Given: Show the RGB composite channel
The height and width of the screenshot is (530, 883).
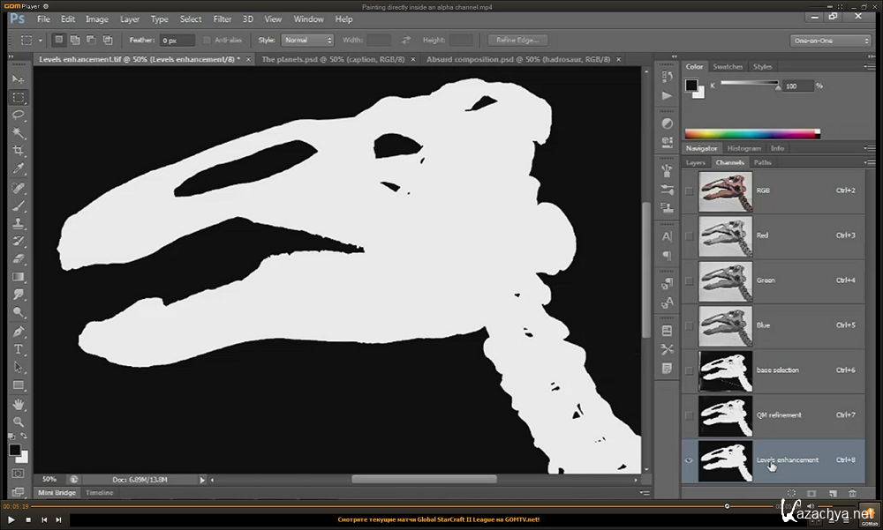Looking at the screenshot, I should coord(689,190).
